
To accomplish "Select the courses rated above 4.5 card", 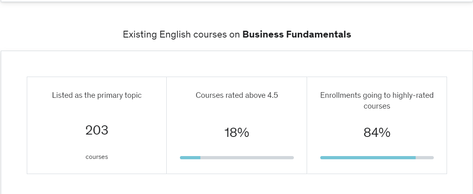I will [237, 125].
